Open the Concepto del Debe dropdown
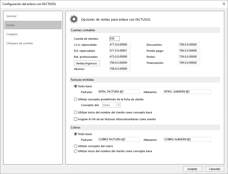228x174 pixels. [x=111, y=105]
